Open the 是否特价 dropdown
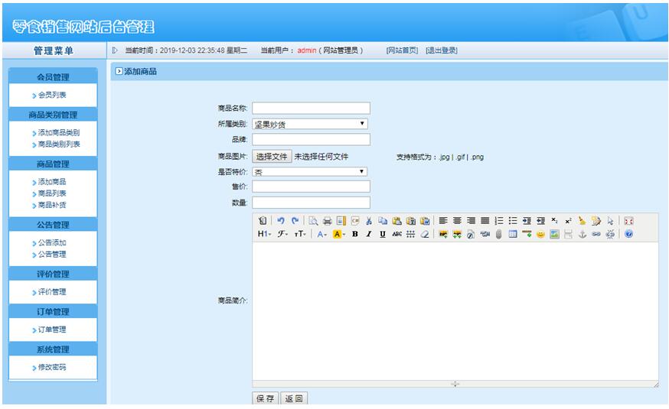This screenshot has width=669, height=409. click(x=310, y=172)
